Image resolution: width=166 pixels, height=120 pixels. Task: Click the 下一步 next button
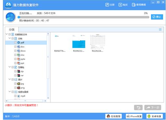coord(153,108)
